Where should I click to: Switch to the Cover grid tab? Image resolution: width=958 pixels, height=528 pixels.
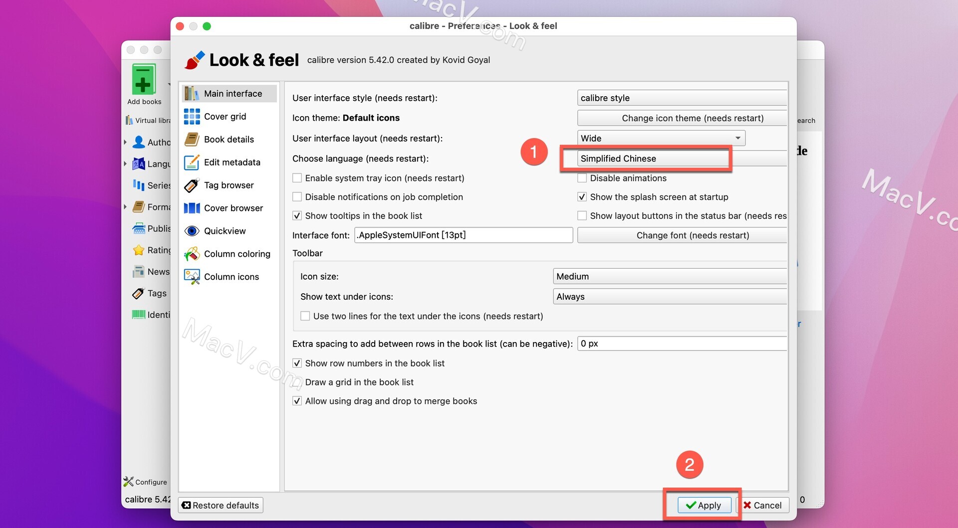[229, 116]
